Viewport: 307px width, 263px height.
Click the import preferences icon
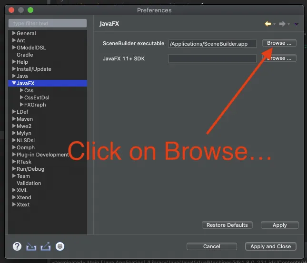(31, 246)
